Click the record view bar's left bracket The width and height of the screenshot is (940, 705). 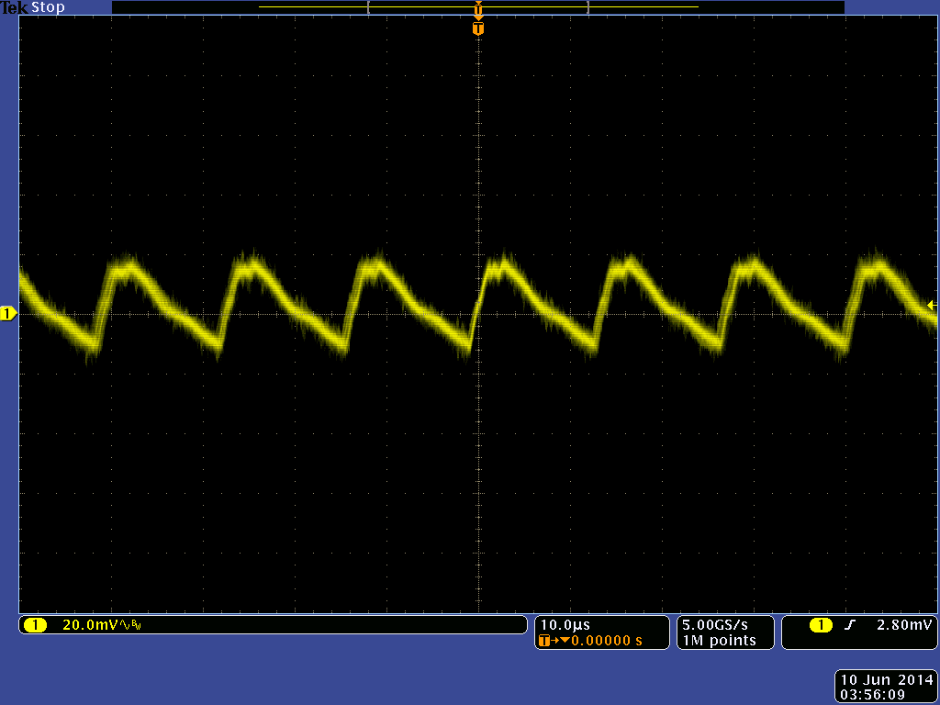369,7
